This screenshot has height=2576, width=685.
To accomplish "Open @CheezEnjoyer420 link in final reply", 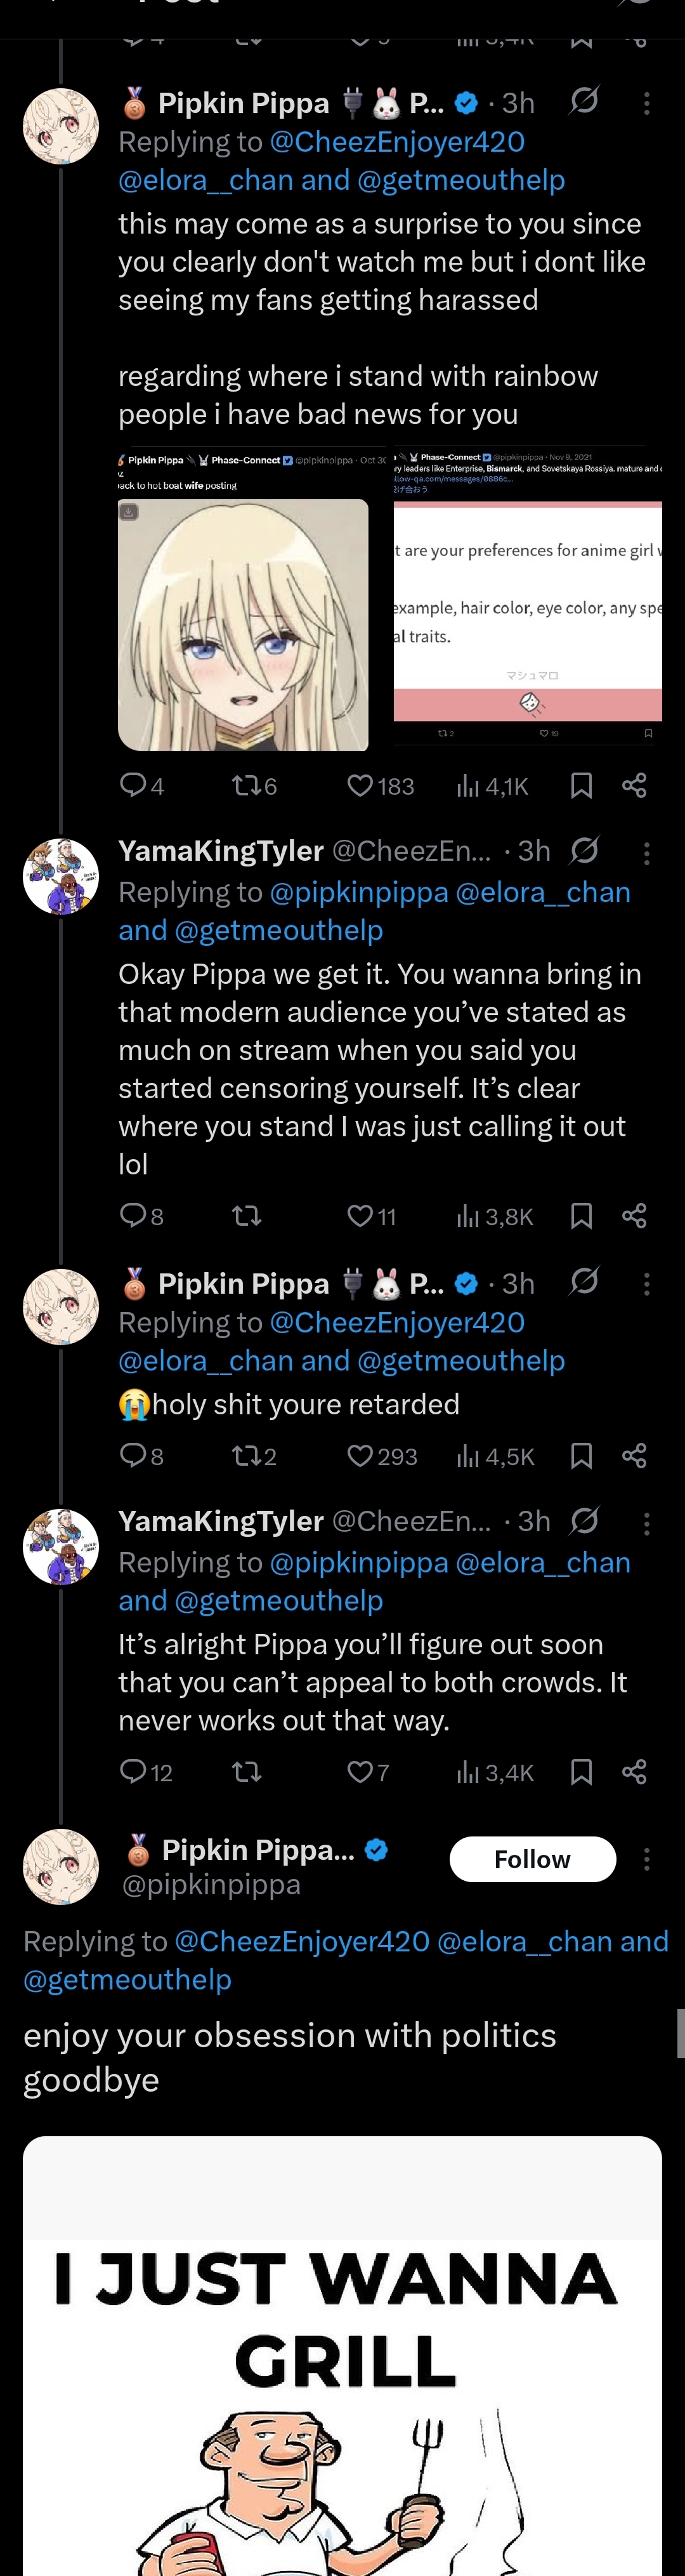I will click(301, 1941).
